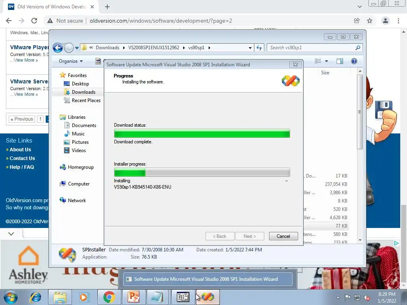
Task: Click the refresh button in explorer
Action: coord(259,48)
